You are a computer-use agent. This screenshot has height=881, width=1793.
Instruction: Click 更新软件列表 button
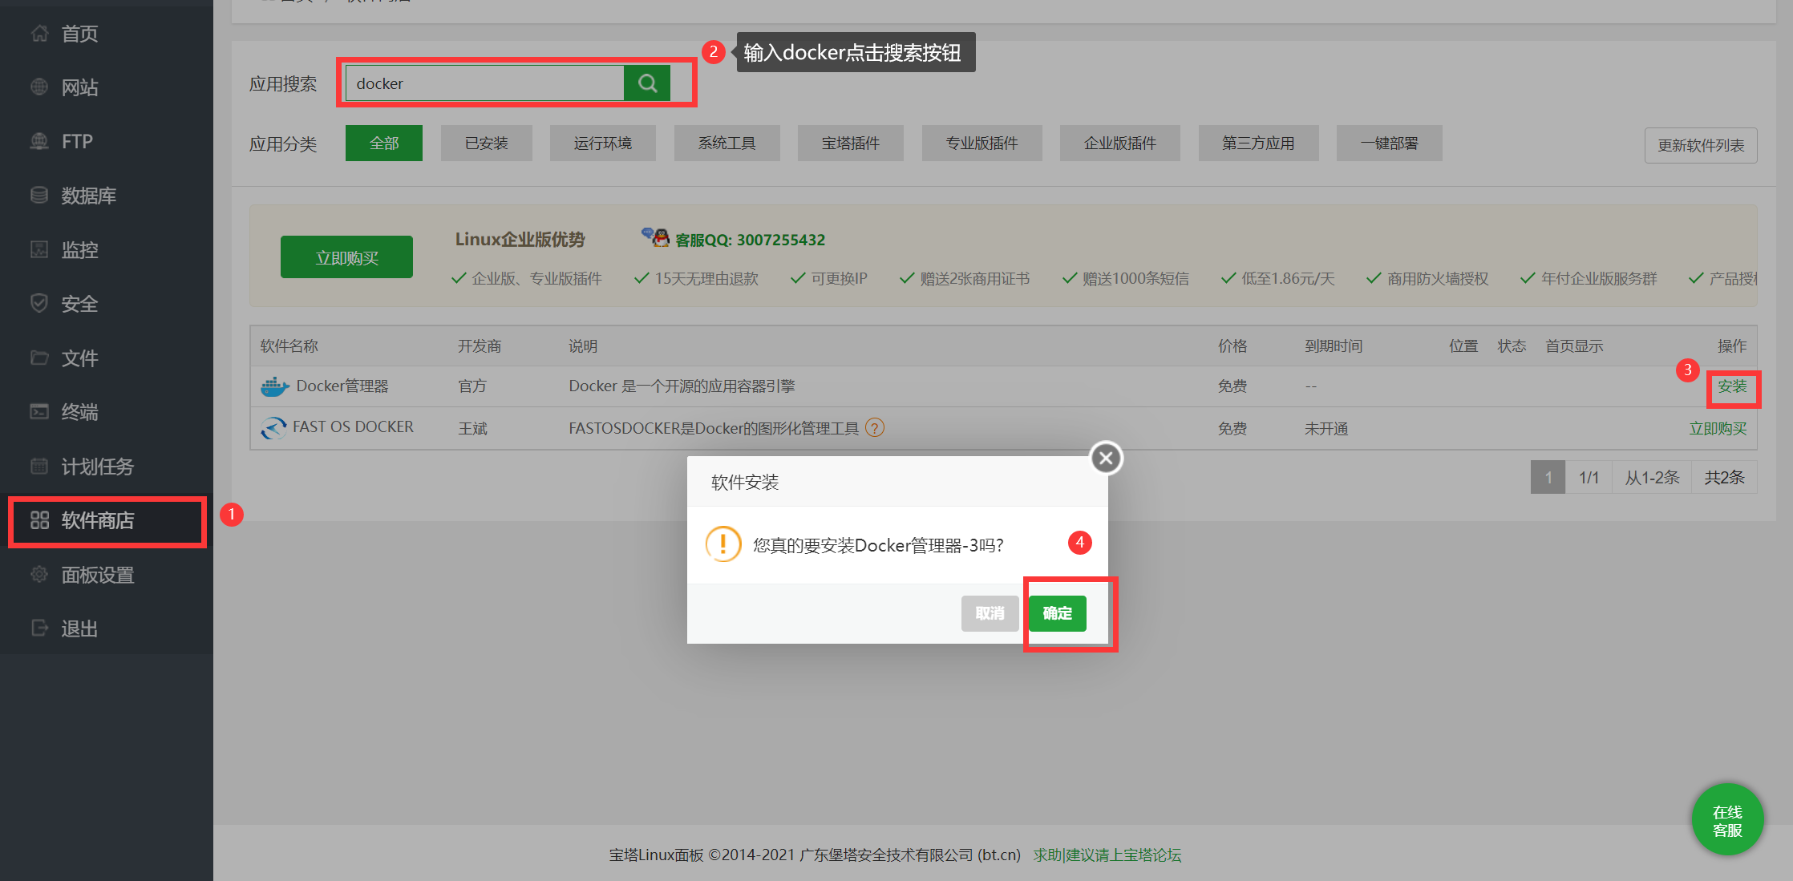pos(1701,145)
